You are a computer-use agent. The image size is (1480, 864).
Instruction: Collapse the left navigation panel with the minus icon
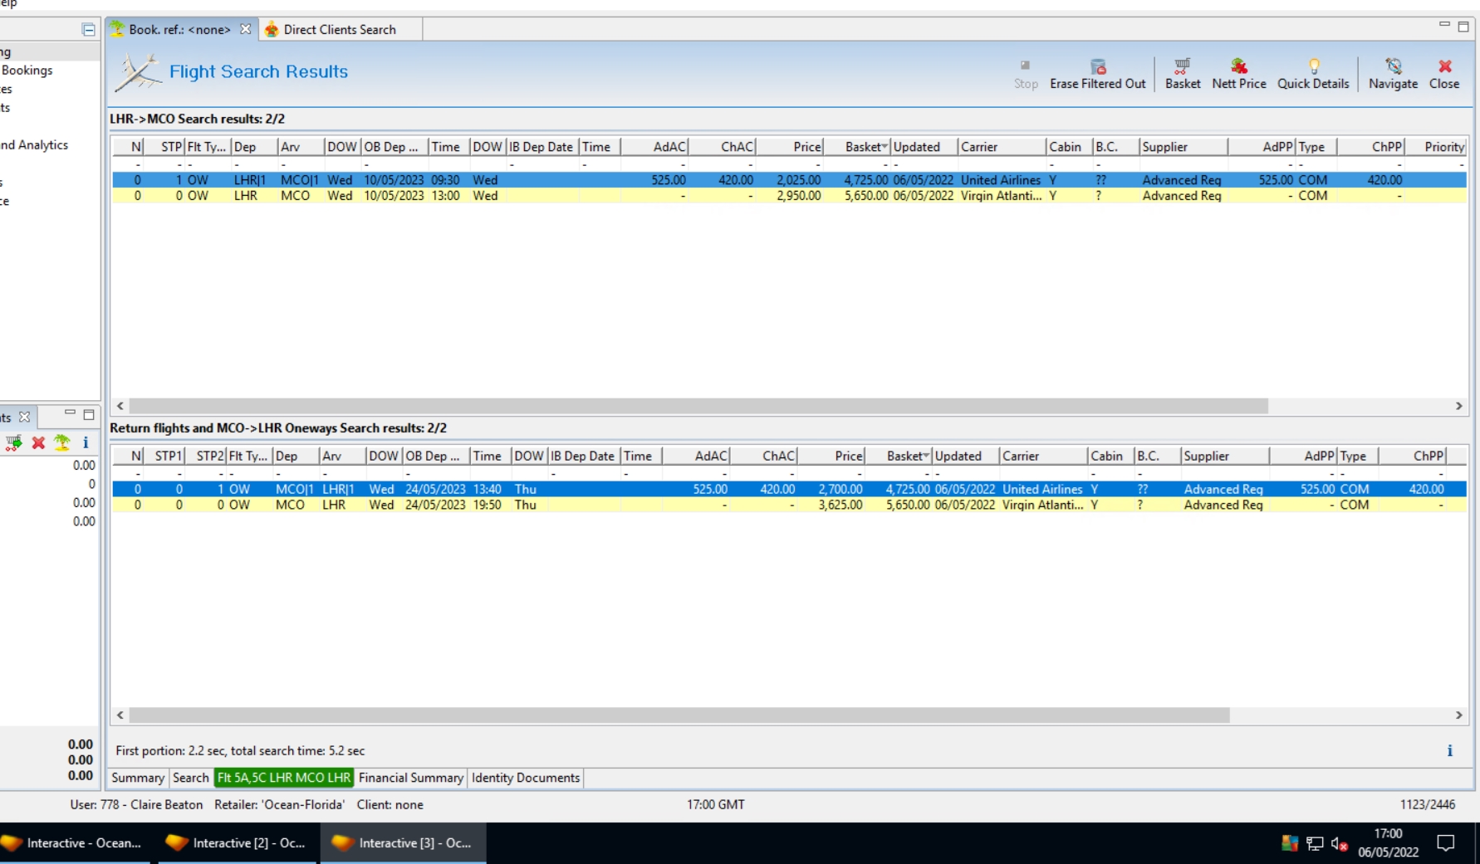tap(88, 30)
